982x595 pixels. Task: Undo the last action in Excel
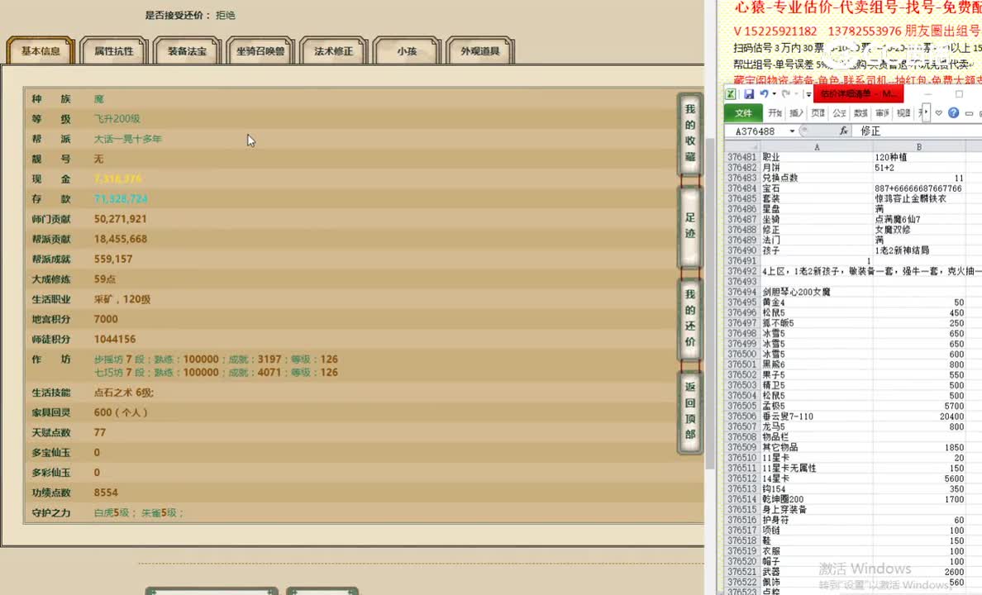pos(764,94)
